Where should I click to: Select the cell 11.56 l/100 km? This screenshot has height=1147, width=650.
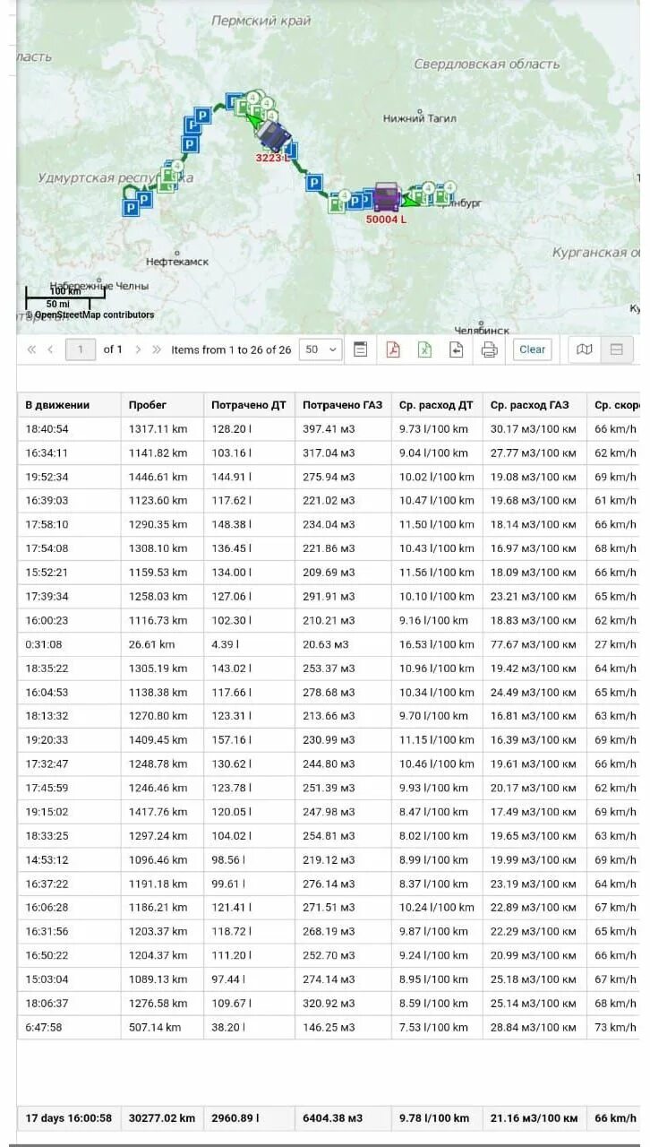(x=437, y=573)
